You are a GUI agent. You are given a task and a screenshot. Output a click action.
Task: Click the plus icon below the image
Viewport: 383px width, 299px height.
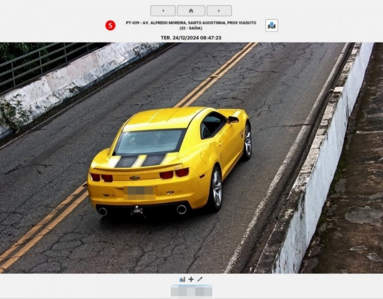tap(191, 279)
